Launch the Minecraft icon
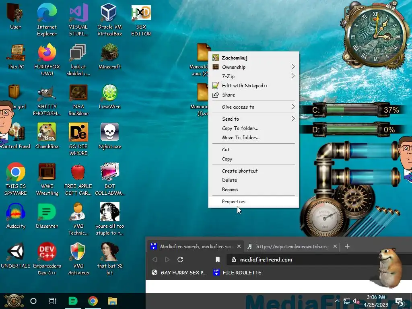Image resolution: width=412 pixels, height=309 pixels. (109, 53)
